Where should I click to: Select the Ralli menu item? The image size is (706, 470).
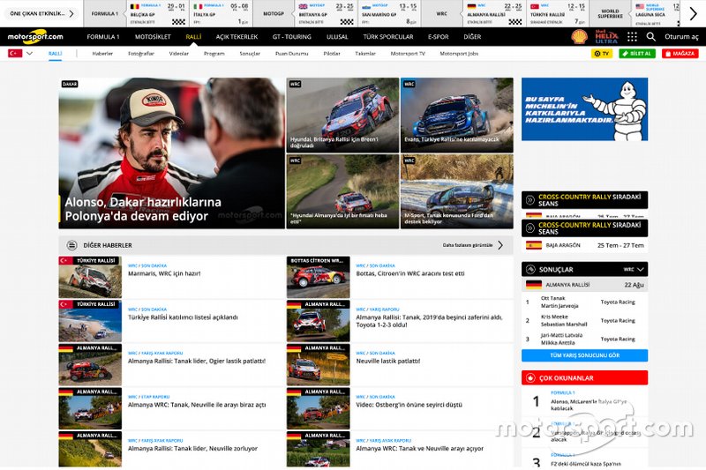(193, 37)
